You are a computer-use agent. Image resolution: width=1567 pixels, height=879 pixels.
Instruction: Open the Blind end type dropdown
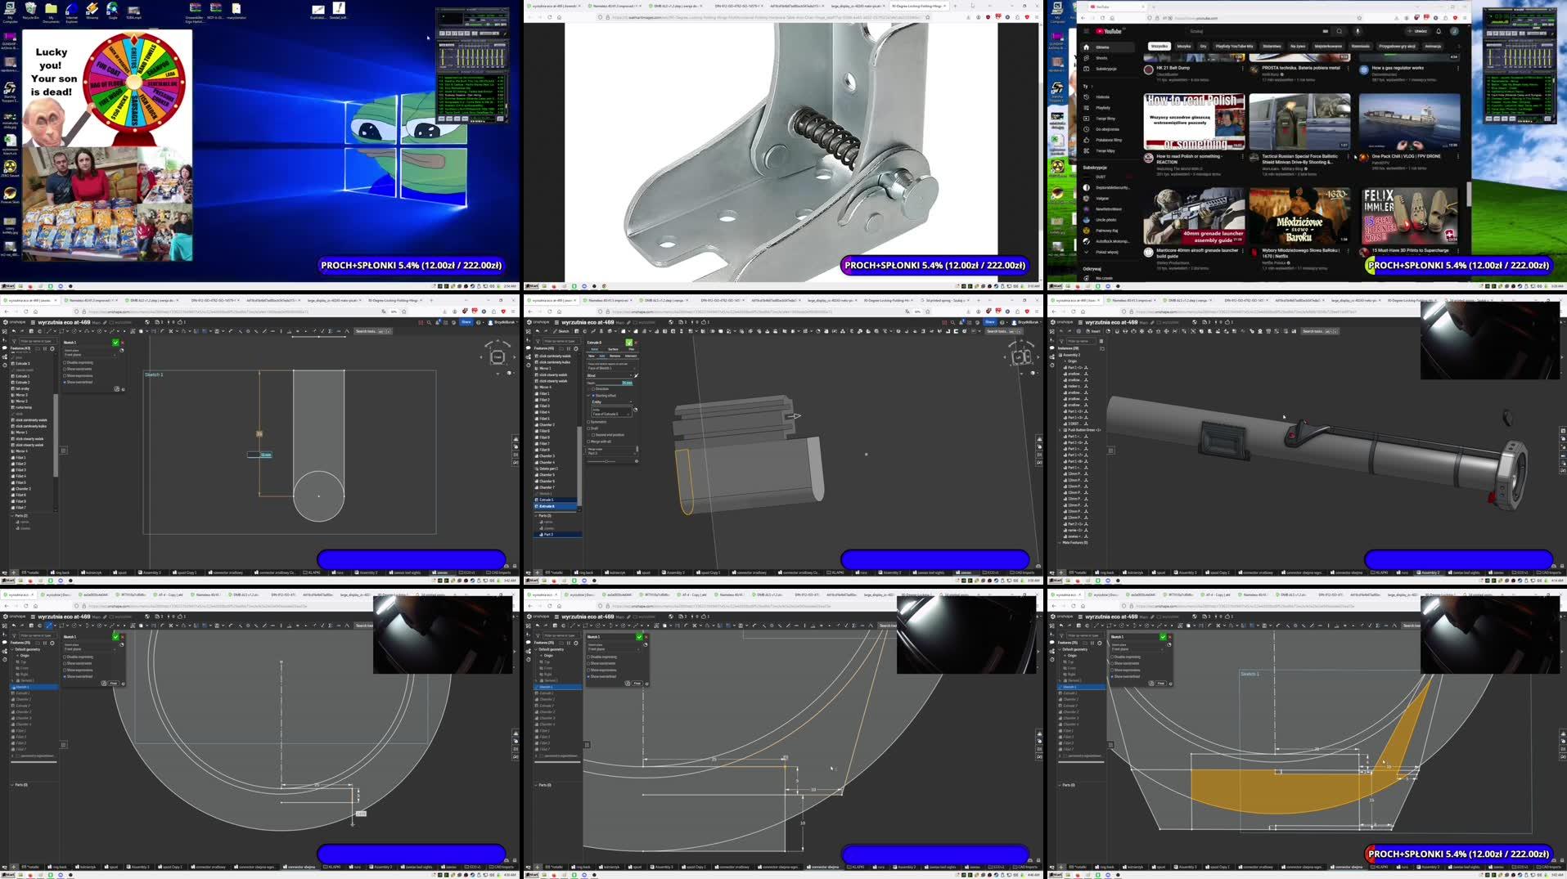[609, 375]
